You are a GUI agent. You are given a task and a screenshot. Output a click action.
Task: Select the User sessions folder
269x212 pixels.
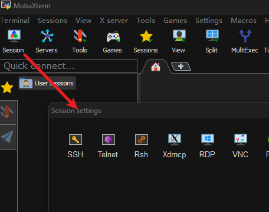(47, 83)
